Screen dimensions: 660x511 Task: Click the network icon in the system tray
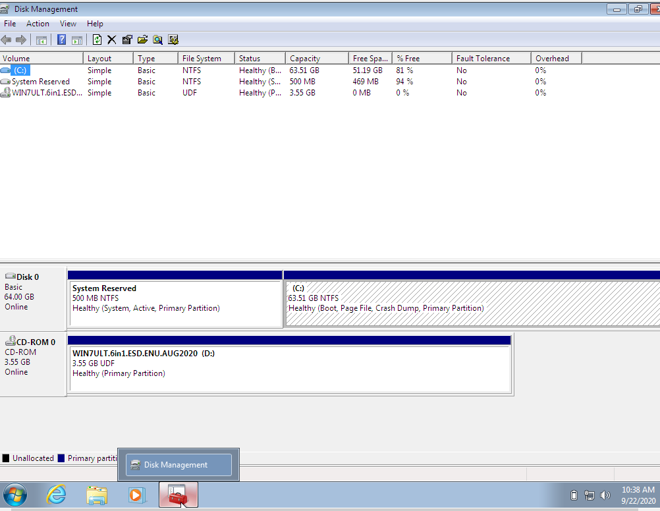coord(590,495)
